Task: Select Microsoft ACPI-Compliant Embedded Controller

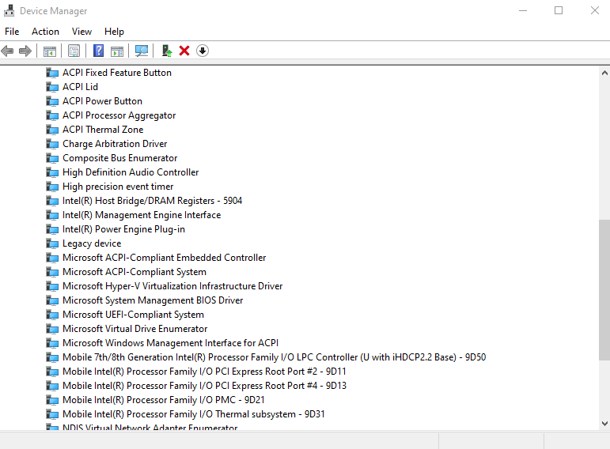Action: 165,258
